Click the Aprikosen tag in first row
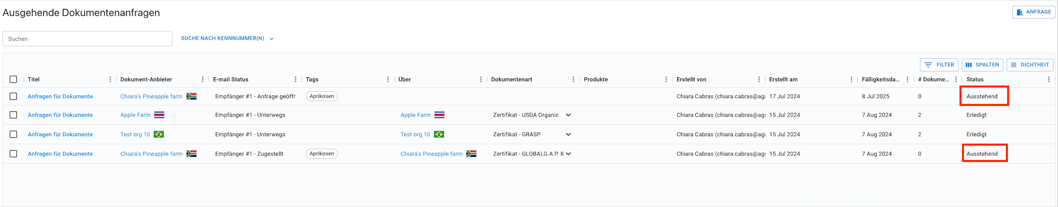The width and height of the screenshot is (1058, 207). (322, 96)
